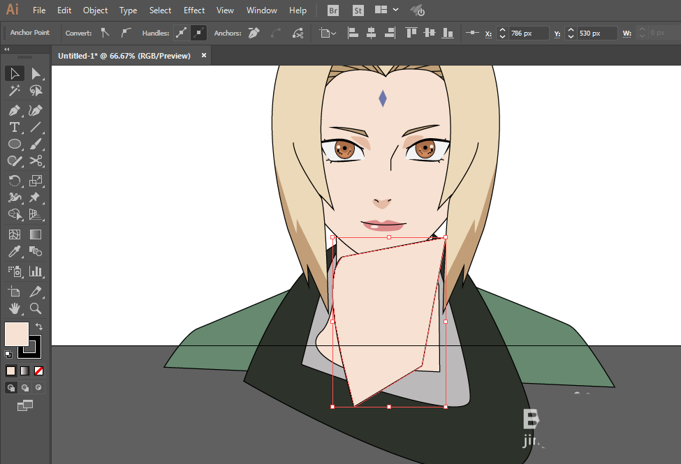Screen dimensions: 681x464
Task: Reset to default fill and stroke
Action: [x=8, y=354]
